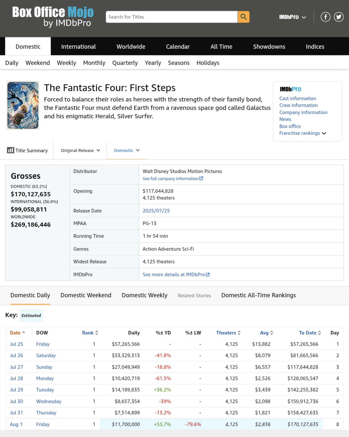Viewport: 349px width, 437px height.
Task: Sort by To Date column arrows
Action: tap(320, 333)
